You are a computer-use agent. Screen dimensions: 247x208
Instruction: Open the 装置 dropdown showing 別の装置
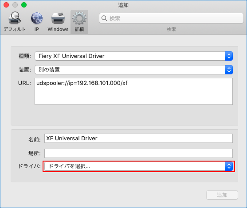coord(133,69)
